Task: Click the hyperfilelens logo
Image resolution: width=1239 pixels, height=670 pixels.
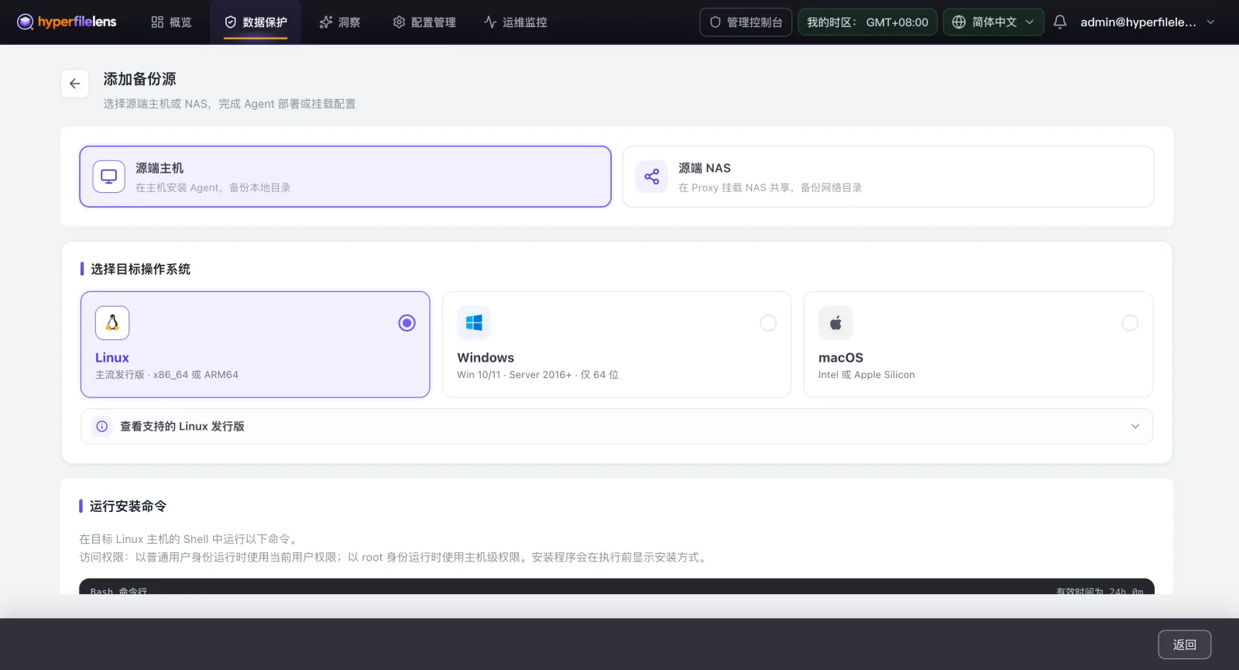Action: pos(67,22)
